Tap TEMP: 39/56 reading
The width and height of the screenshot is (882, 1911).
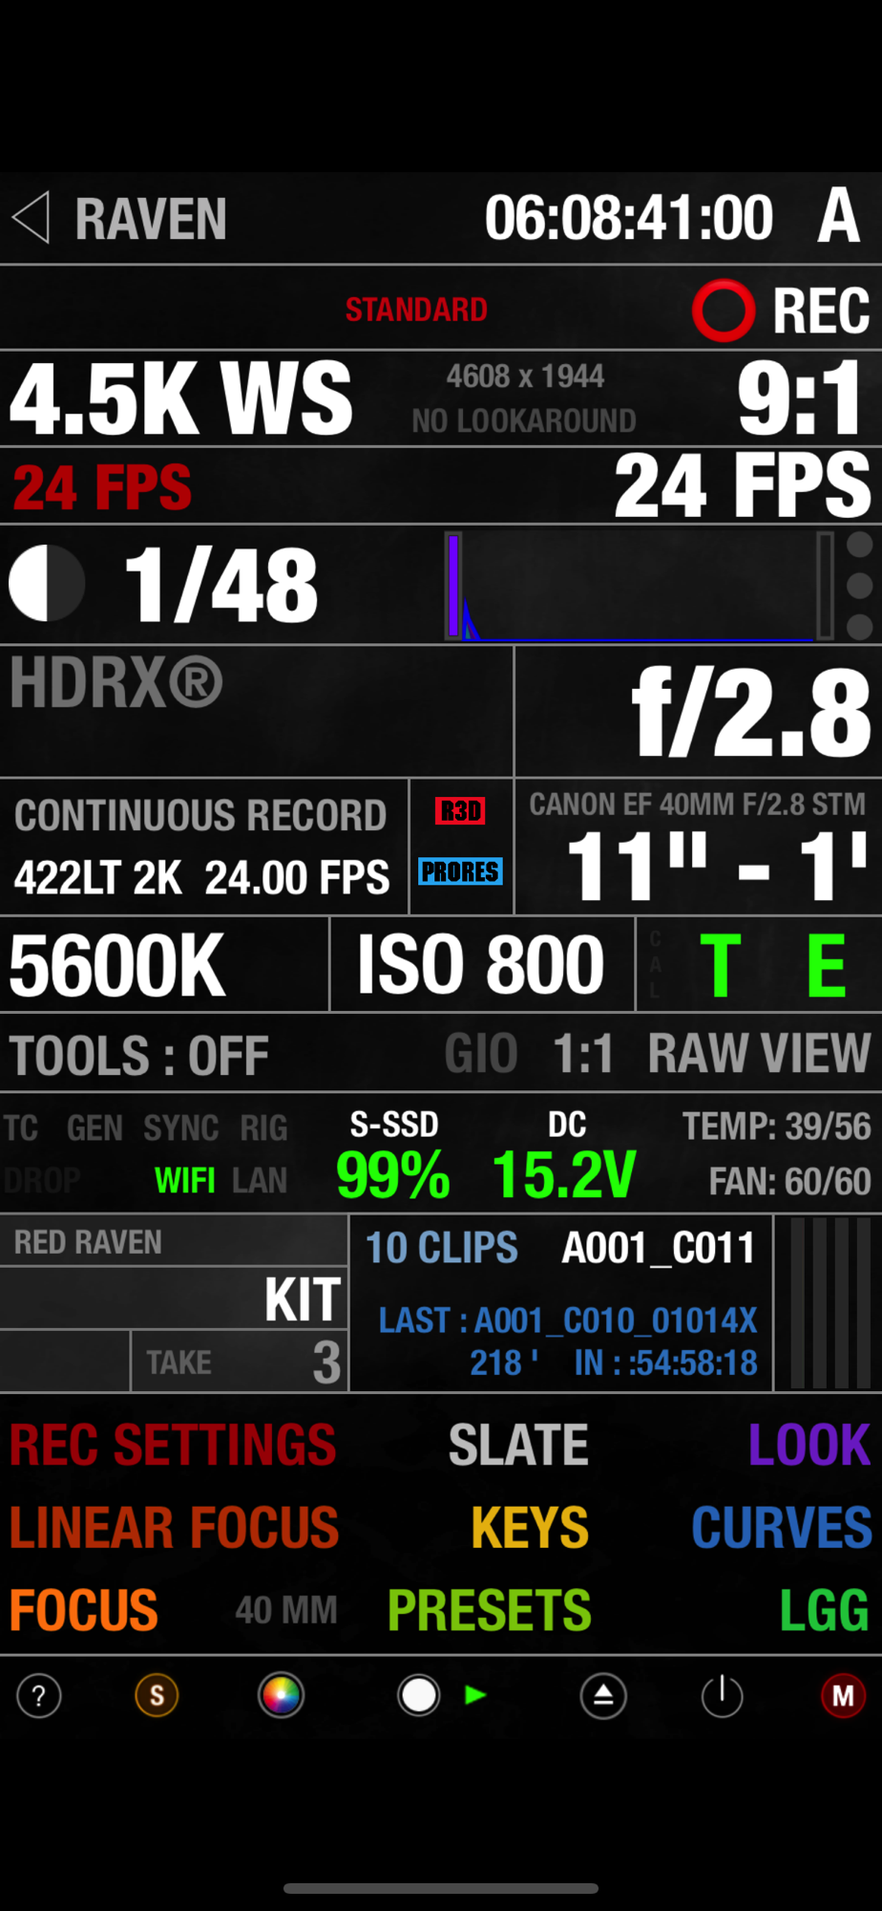click(x=776, y=1127)
